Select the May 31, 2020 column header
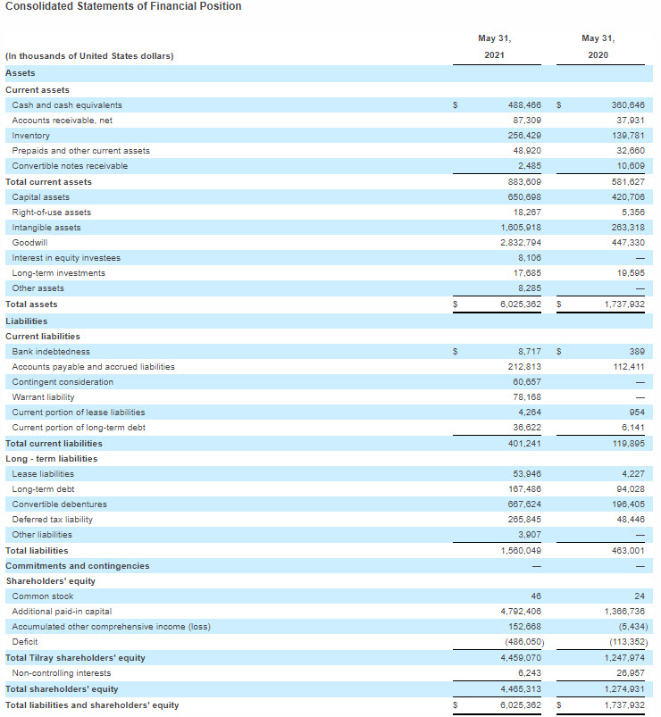This screenshot has height=717, width=661. coord(598,47)
